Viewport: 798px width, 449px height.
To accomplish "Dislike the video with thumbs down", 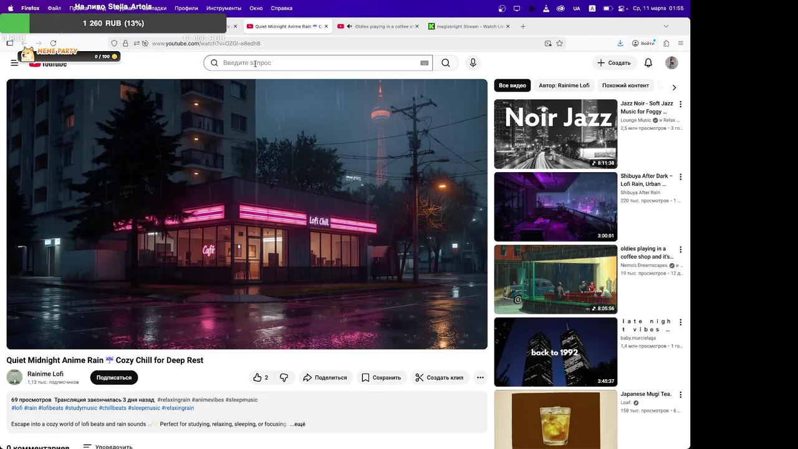I will point(284,377).
